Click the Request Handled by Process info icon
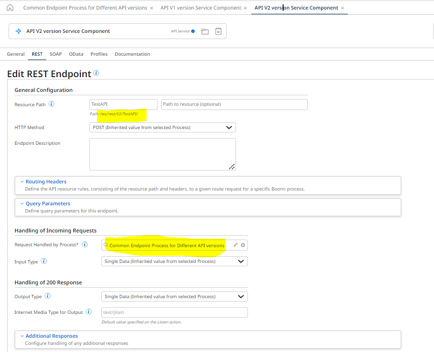Screen dimensions: 434x352 point(85,244)
